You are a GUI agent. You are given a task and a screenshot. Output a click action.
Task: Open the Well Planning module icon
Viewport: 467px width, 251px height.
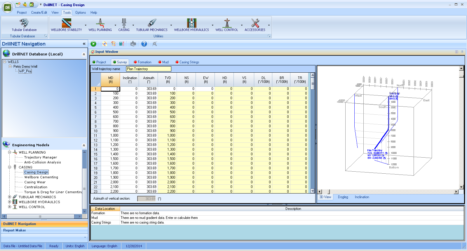pyautogui.click(x=100, y=23)
